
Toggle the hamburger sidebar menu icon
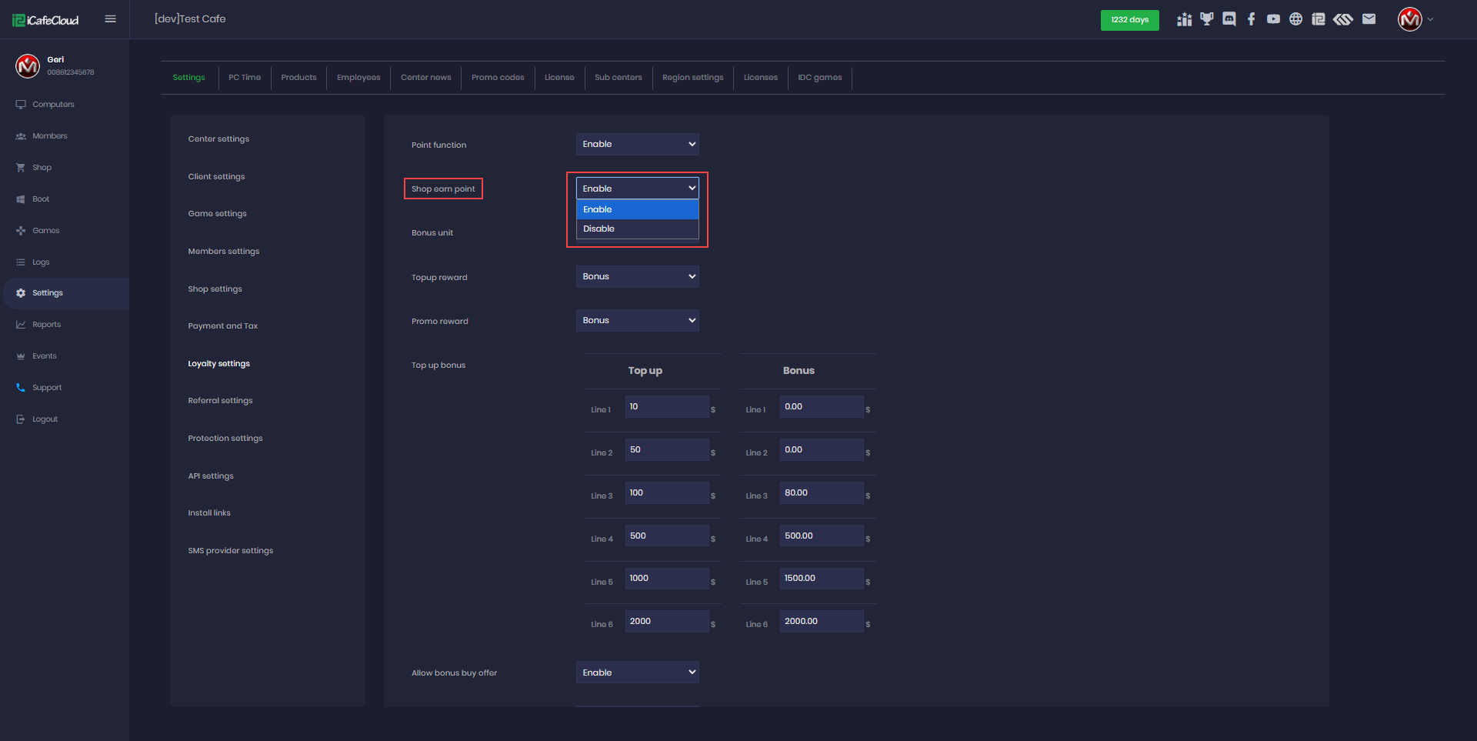[x=110, y=19]
